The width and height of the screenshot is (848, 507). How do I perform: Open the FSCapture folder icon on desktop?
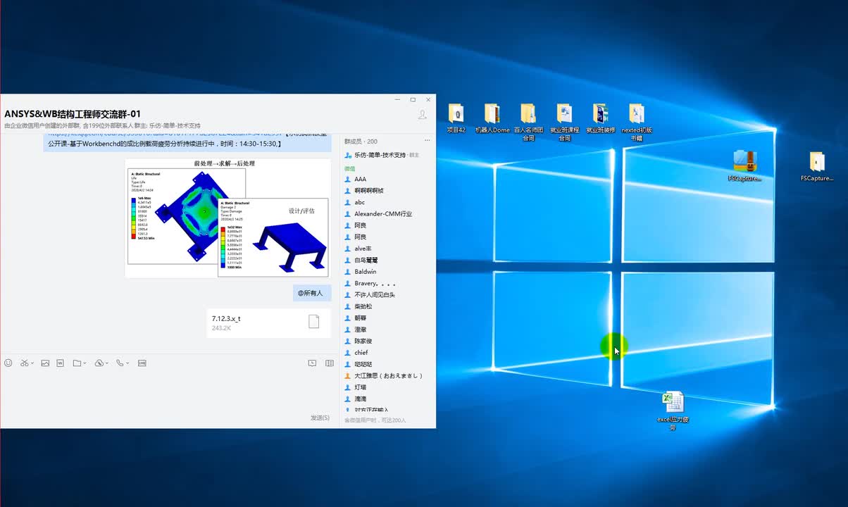pos(817,166)
